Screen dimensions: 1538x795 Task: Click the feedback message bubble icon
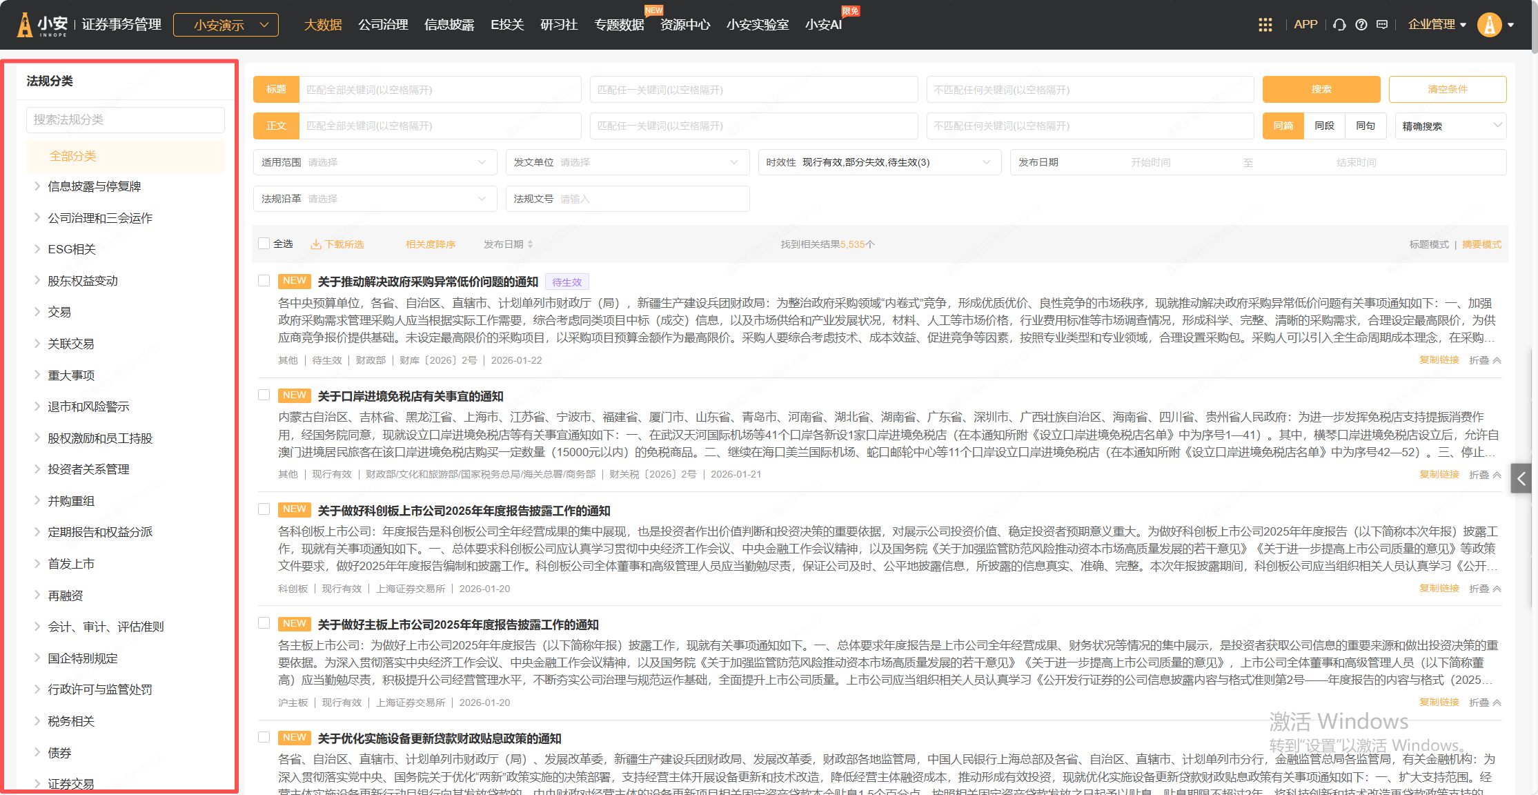point(1382,25)
